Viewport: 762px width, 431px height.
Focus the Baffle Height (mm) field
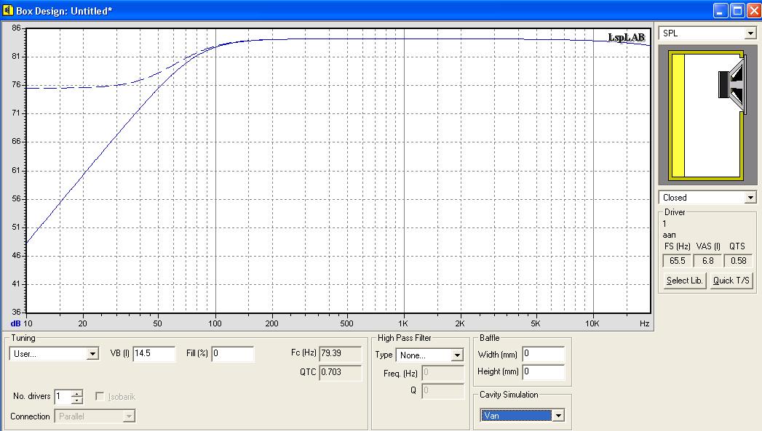543,372
